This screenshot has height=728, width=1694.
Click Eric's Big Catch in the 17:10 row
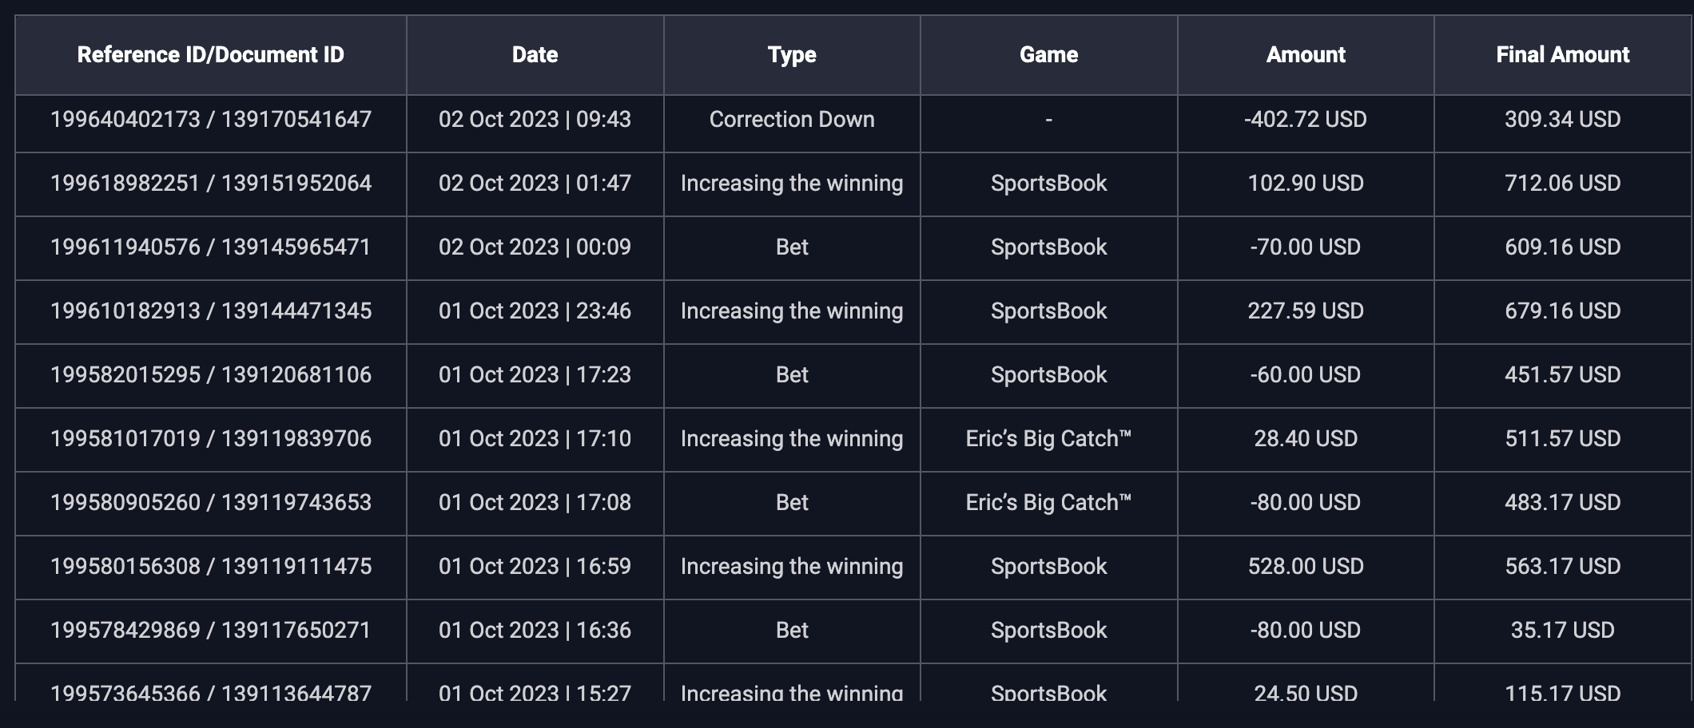point(1048,439)
